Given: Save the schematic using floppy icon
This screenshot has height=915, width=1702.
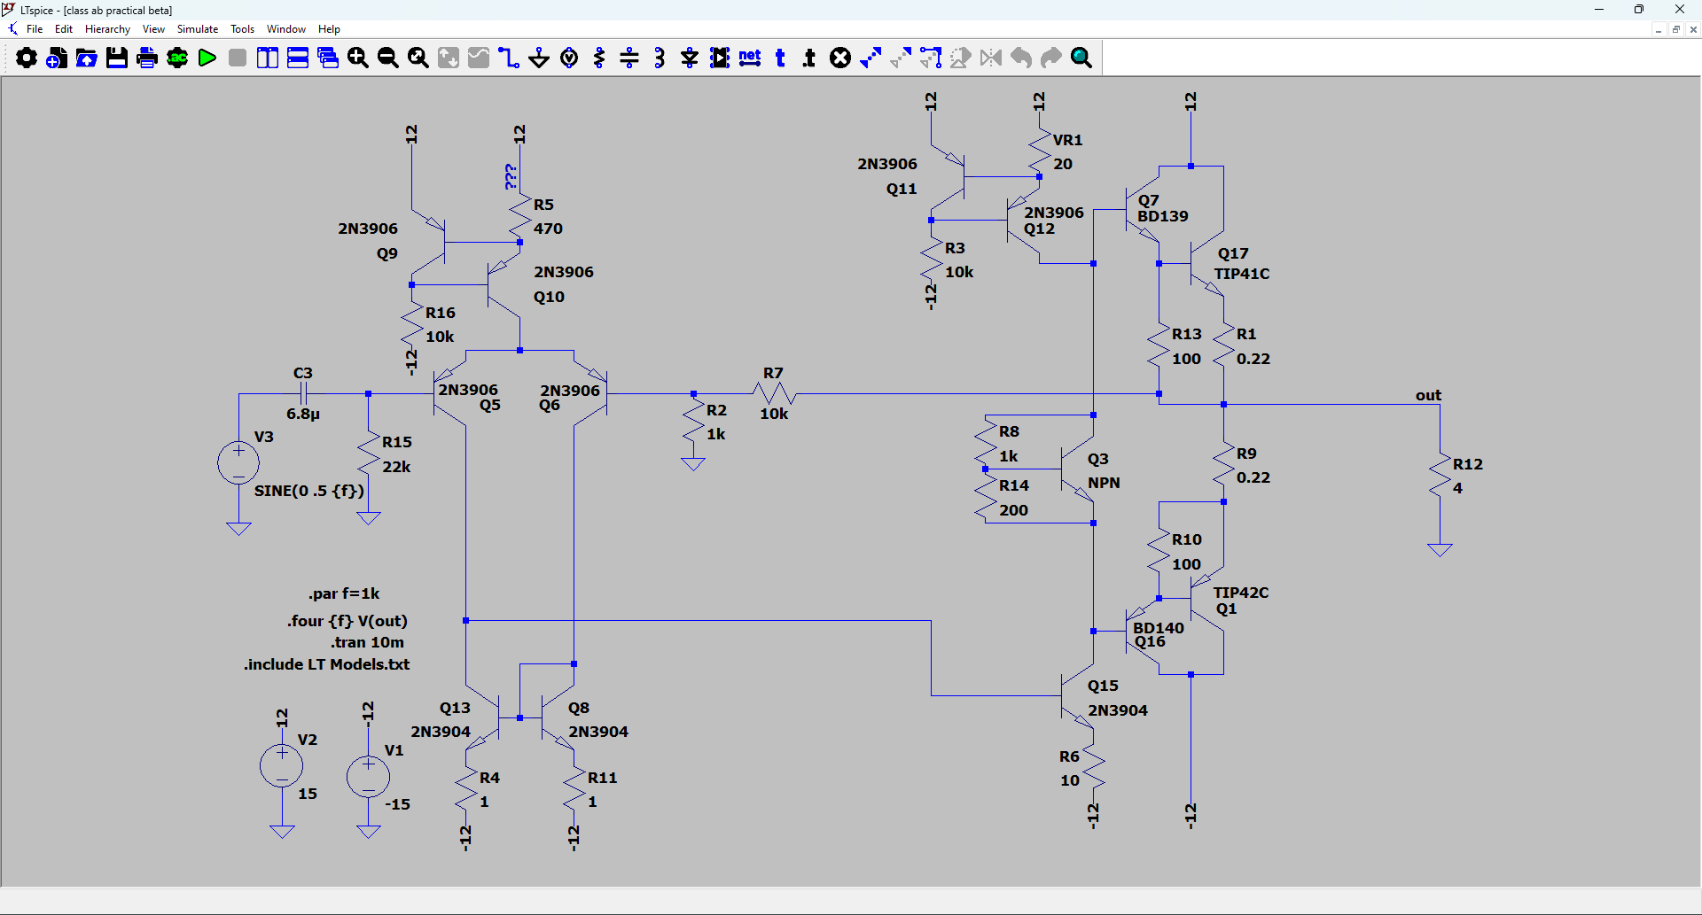Looking at the screenshot, I should tap(117, 58).
